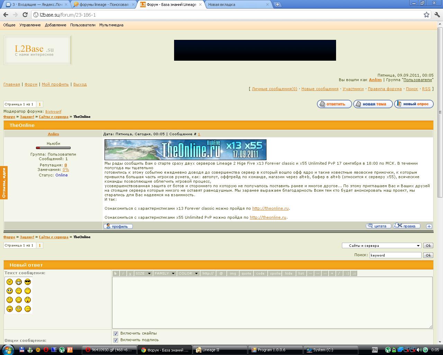This screenshot has height=355, width=443.
Task: Open the 'Управление' admin menu
Action: (30, 25)
